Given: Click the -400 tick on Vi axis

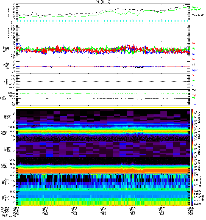Looking at the screenshot, I should coord(12,87).
